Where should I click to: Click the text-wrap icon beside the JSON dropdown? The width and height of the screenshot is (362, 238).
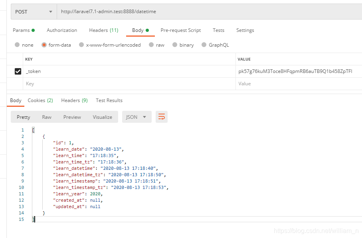161,117
